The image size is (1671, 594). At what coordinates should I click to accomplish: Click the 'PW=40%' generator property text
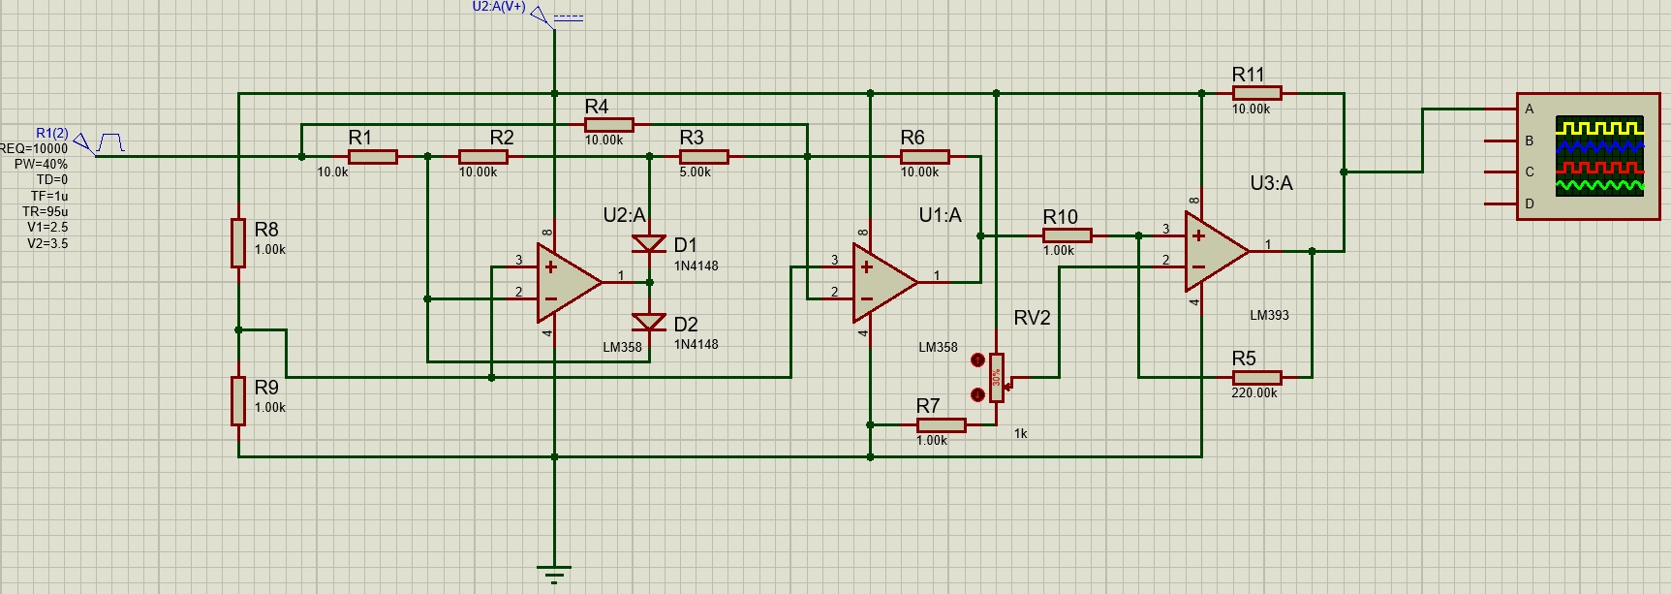pyautogui.click(x=41, y=165)
